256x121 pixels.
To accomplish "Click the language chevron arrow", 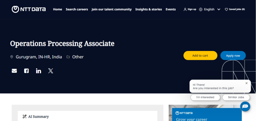I will (x=219, y=9).
